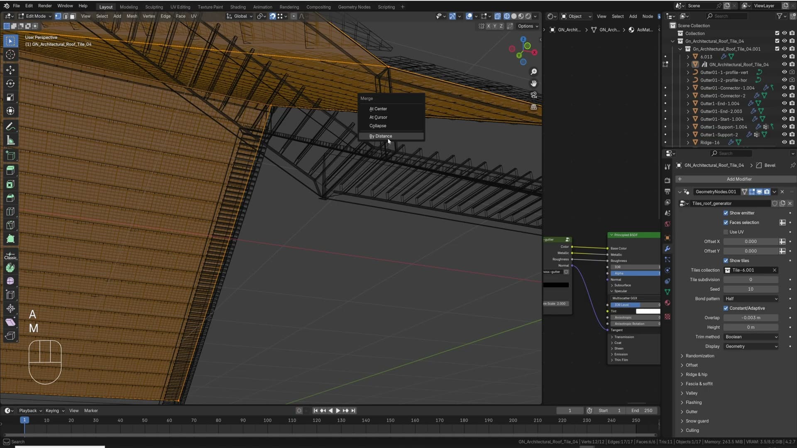The width and height of the screenshot is (797, 448).
Task: Open the Global transform orientation dropdown
Action: (x=240, y=16)
